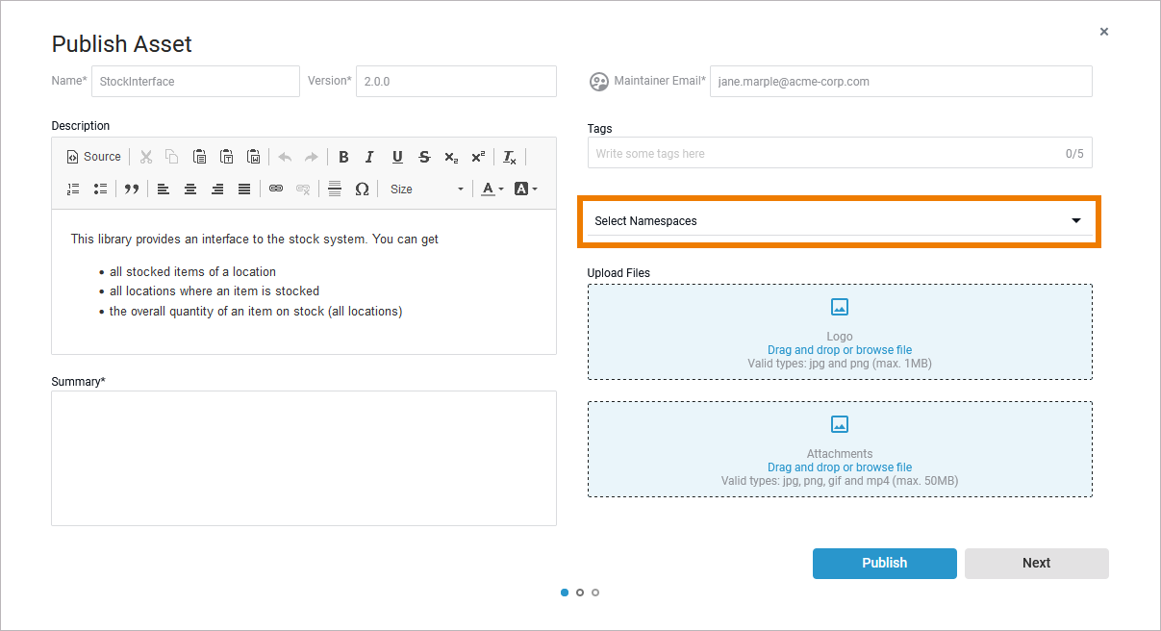Open the text color picker
The image size is (1161, 631).
(492, 189)
